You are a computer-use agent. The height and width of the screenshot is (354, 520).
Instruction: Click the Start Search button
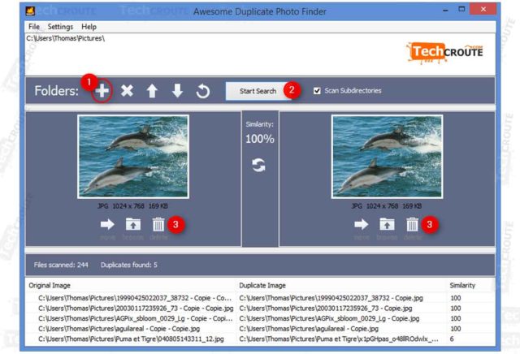[258, 91]
